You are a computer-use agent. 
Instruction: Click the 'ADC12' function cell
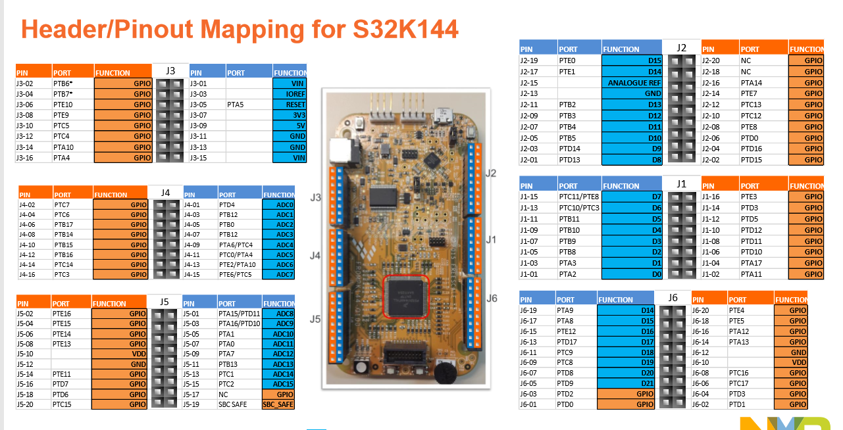[278, 354]
